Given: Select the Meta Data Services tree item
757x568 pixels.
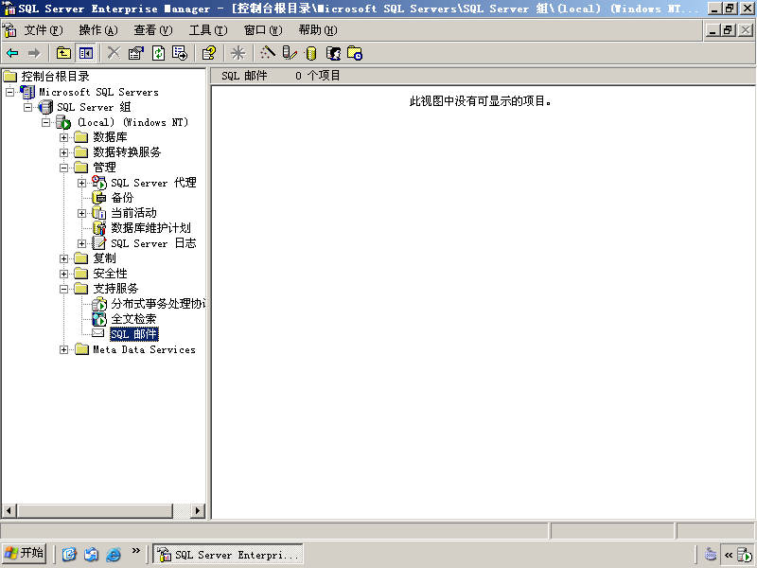Looking at the screenshot, I should (x=145, y=349).
